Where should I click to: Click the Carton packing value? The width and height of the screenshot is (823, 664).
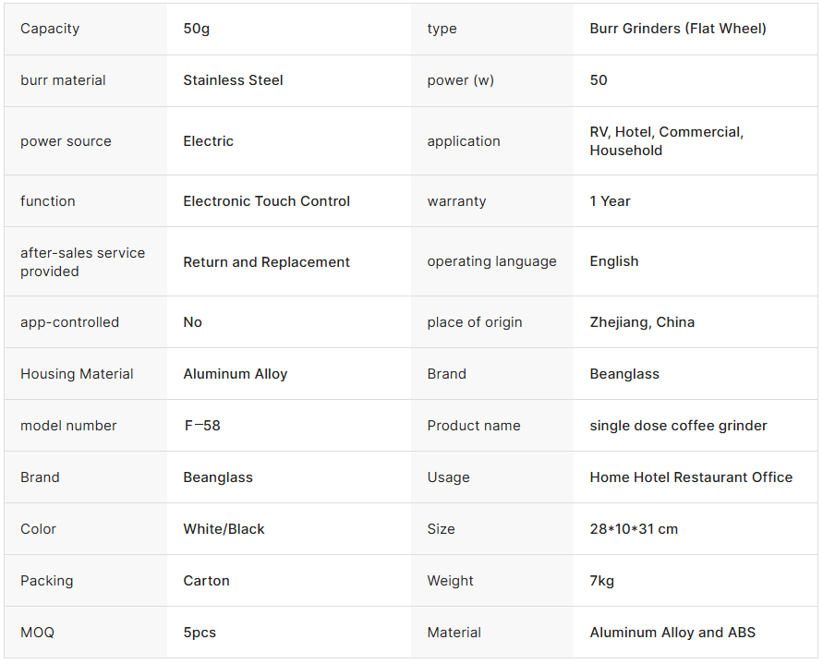(206, 581)
